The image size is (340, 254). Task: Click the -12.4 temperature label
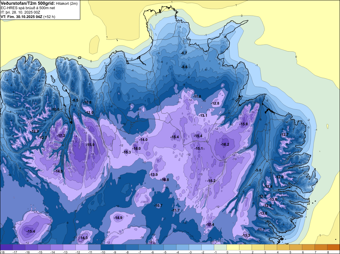[268, 187]
